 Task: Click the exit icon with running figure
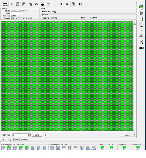(80, 4)
